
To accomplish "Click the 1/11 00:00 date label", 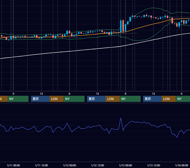I will tap(13, 165).
